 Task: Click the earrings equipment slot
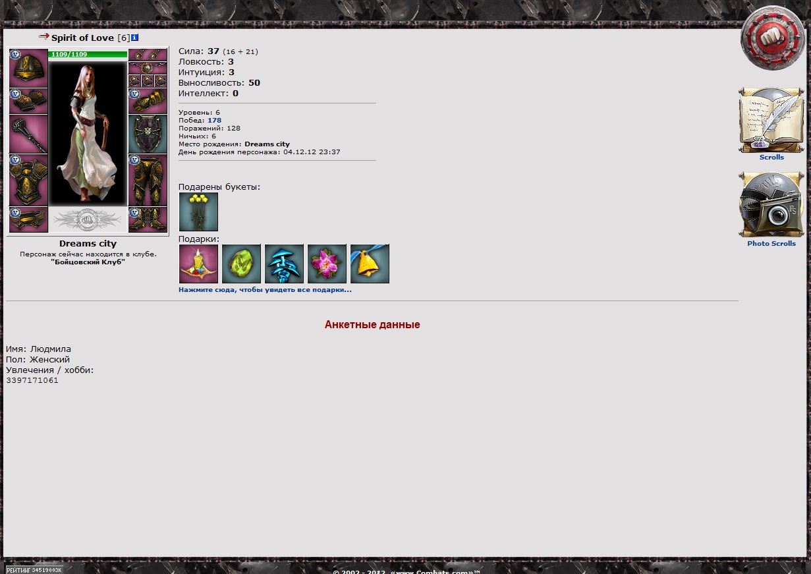[x=148, y=55]
